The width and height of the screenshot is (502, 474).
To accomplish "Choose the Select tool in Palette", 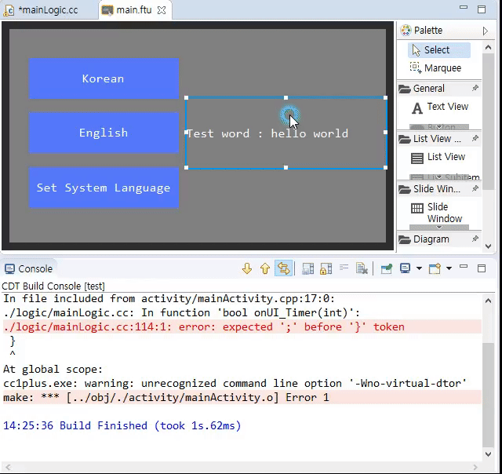I will coord(439,50).
